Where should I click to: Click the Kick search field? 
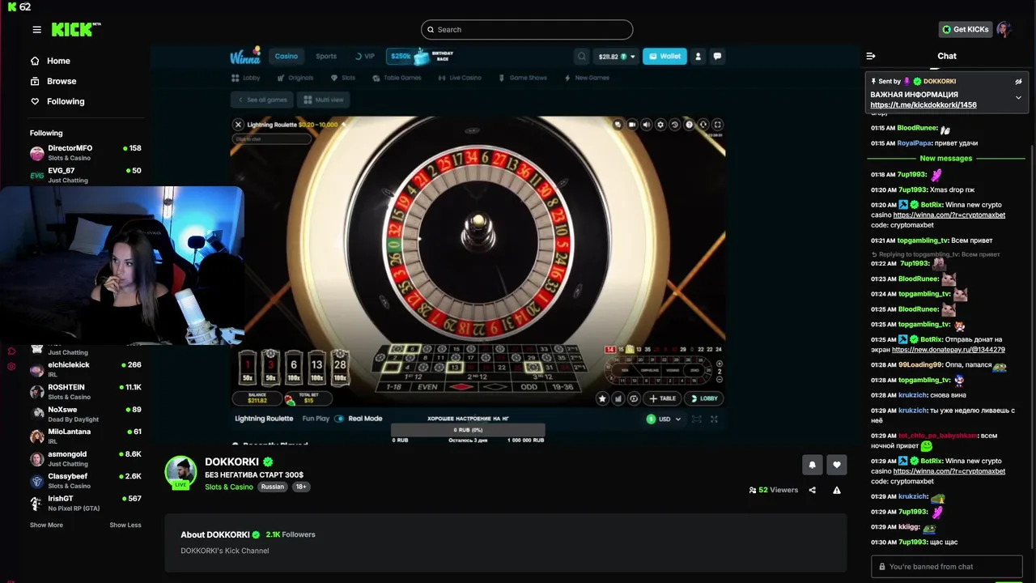point(527,30)
